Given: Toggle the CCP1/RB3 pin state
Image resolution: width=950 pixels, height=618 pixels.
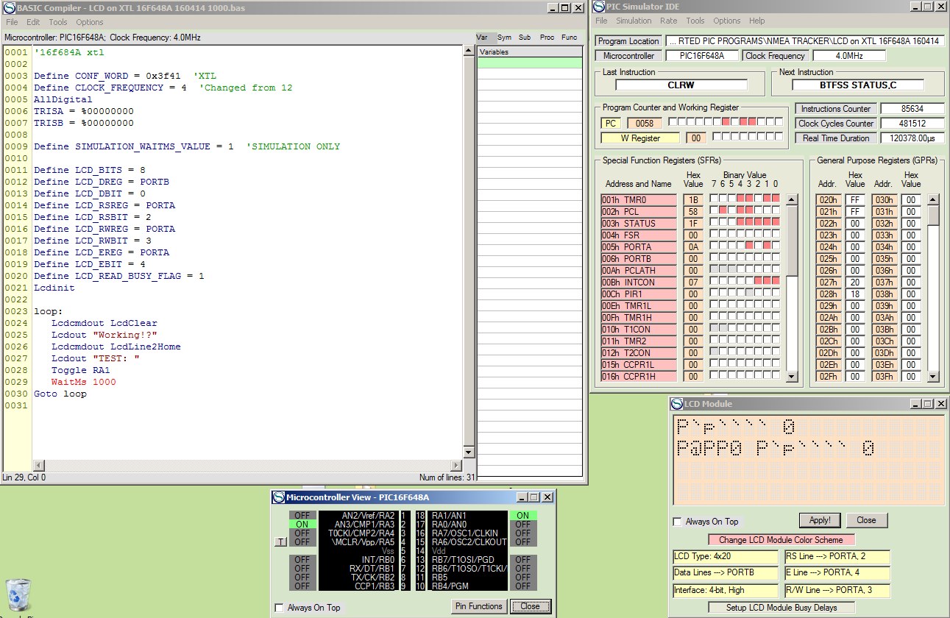Looking at the screenshot, I should (302, 586).
